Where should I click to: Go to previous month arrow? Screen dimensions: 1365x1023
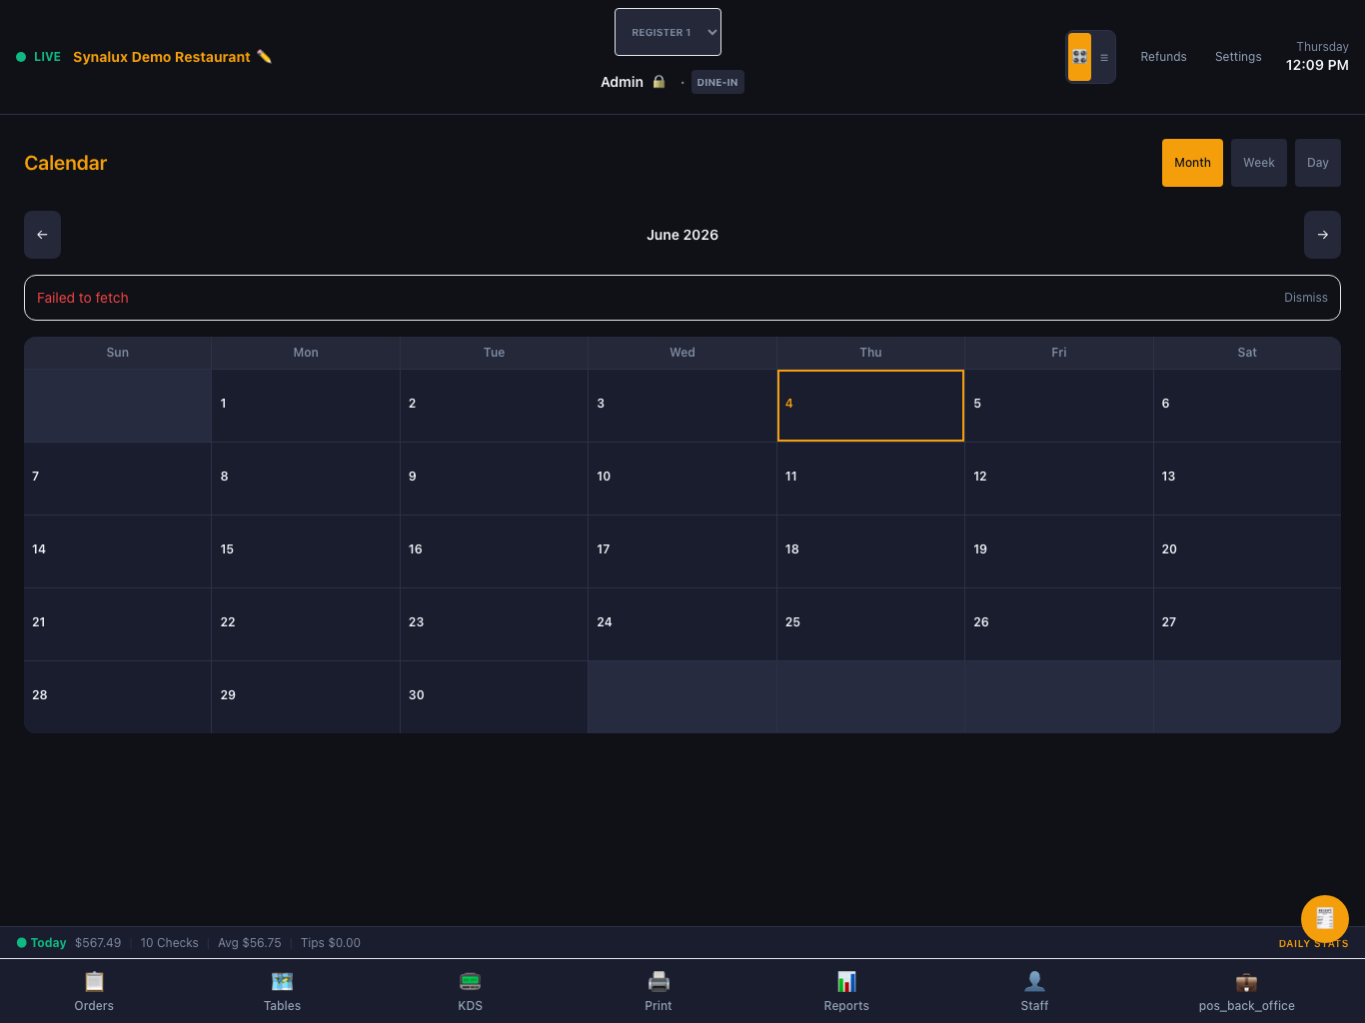pyautogui.click(x=42, y=235)
